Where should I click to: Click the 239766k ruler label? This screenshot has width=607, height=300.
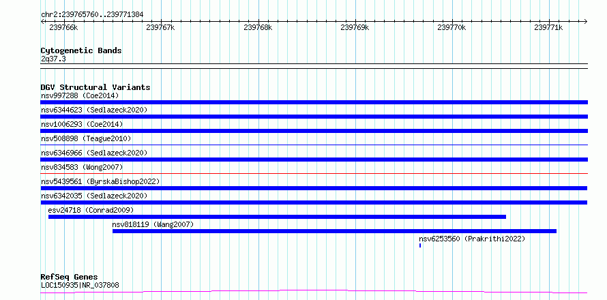pos(64,28)
